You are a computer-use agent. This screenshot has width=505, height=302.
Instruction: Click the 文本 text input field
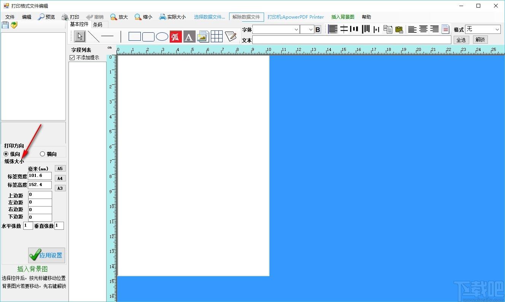352,40
